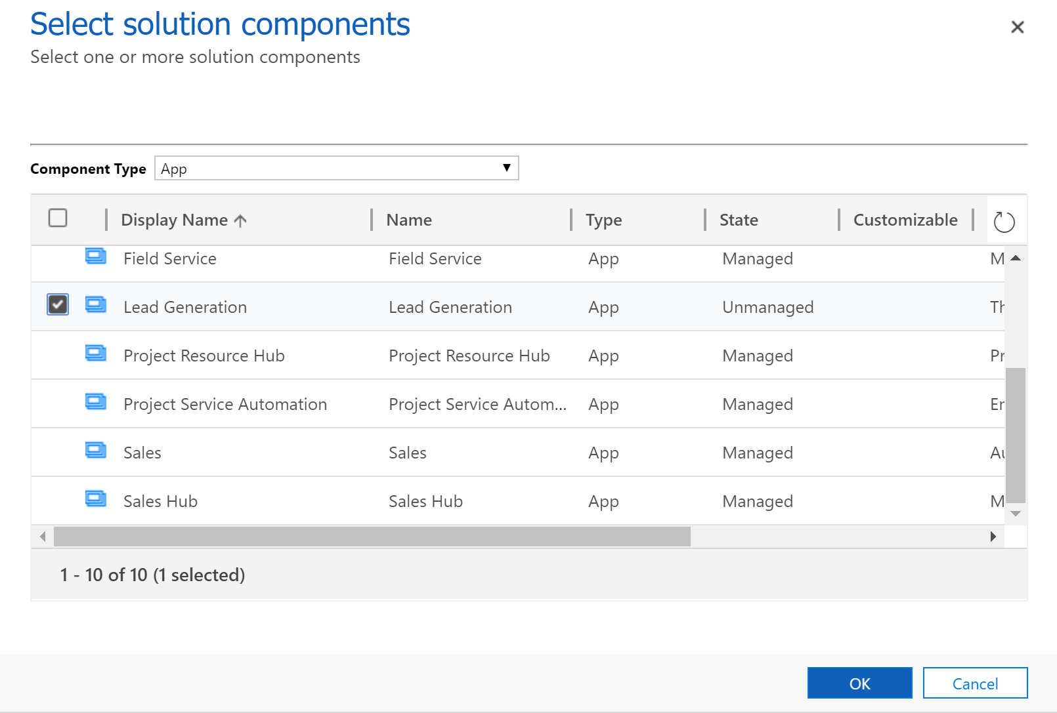Image resolution: width=1057 pixels, height=713 pixels.
Task: Click the vertical scrollbar thumb
Action: [x=1016, y=435]
